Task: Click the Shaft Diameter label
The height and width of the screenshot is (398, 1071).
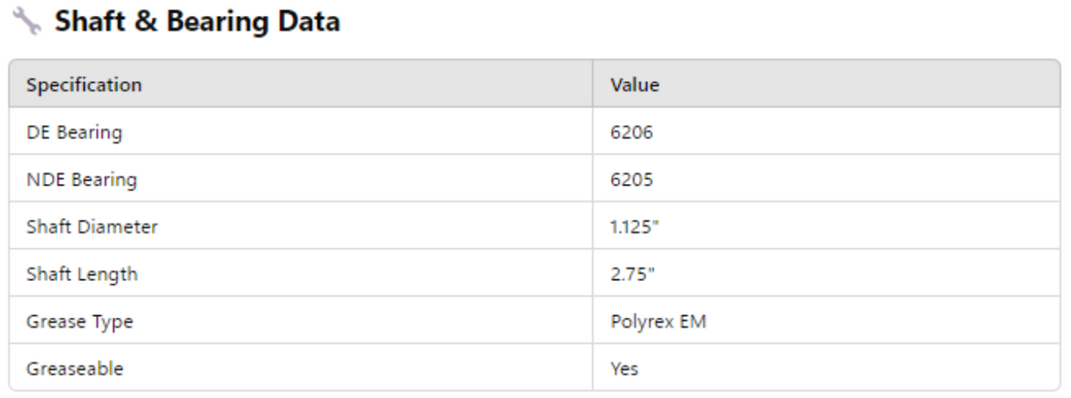Action: pyautogui.click(x=92, y=227)
